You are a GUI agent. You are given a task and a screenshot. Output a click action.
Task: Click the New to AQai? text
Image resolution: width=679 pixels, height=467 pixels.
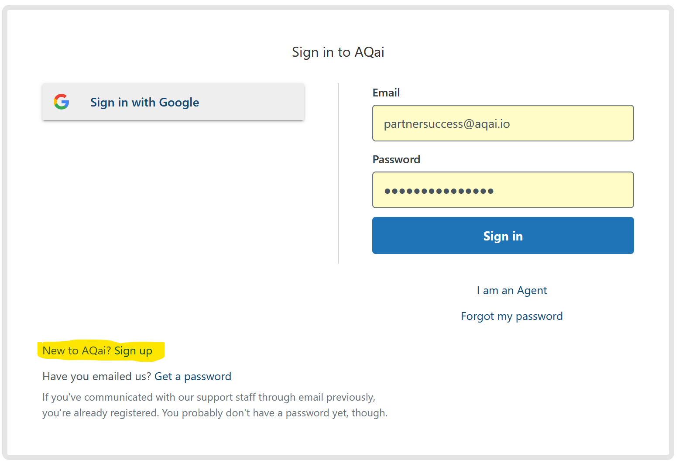pyautogui.click(x=77, y=351)
